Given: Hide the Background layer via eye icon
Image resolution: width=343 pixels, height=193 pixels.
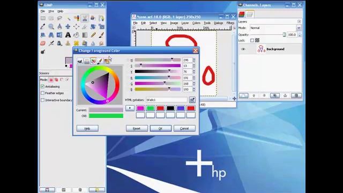Looking at the screenshot, I should (x=243, y=49).
